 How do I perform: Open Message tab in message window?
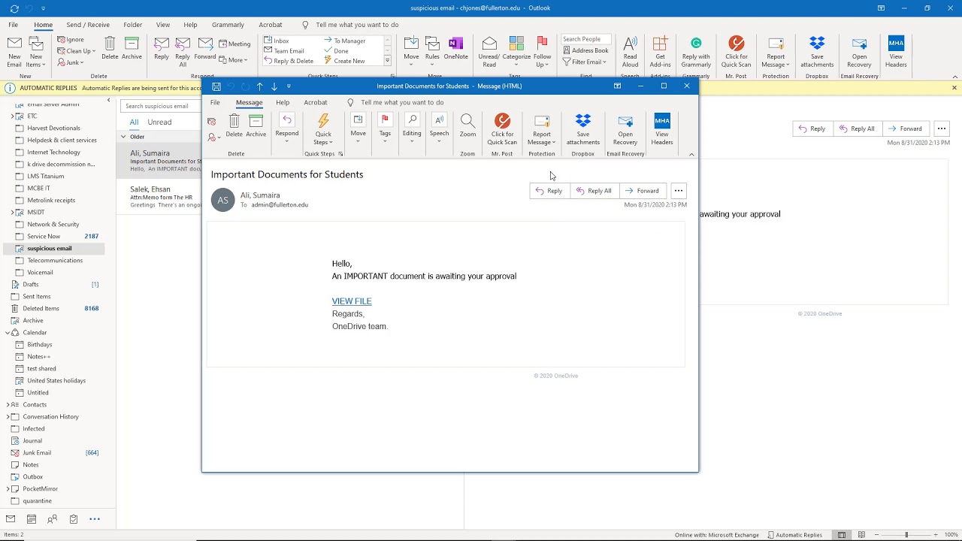click(x=249, y=102)
